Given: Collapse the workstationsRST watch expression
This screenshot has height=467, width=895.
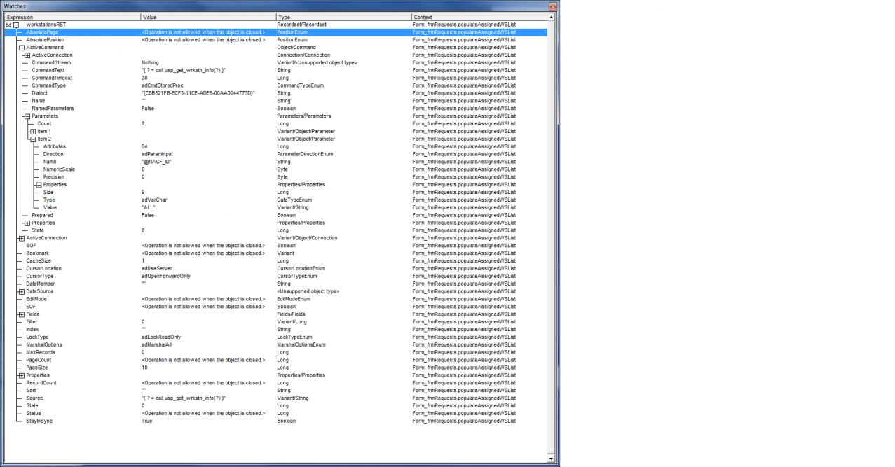Looking at the screenshot, I should 15,25.
